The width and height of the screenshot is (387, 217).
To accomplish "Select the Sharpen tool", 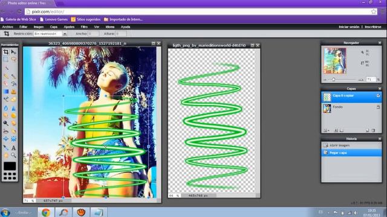I will 13,108.
